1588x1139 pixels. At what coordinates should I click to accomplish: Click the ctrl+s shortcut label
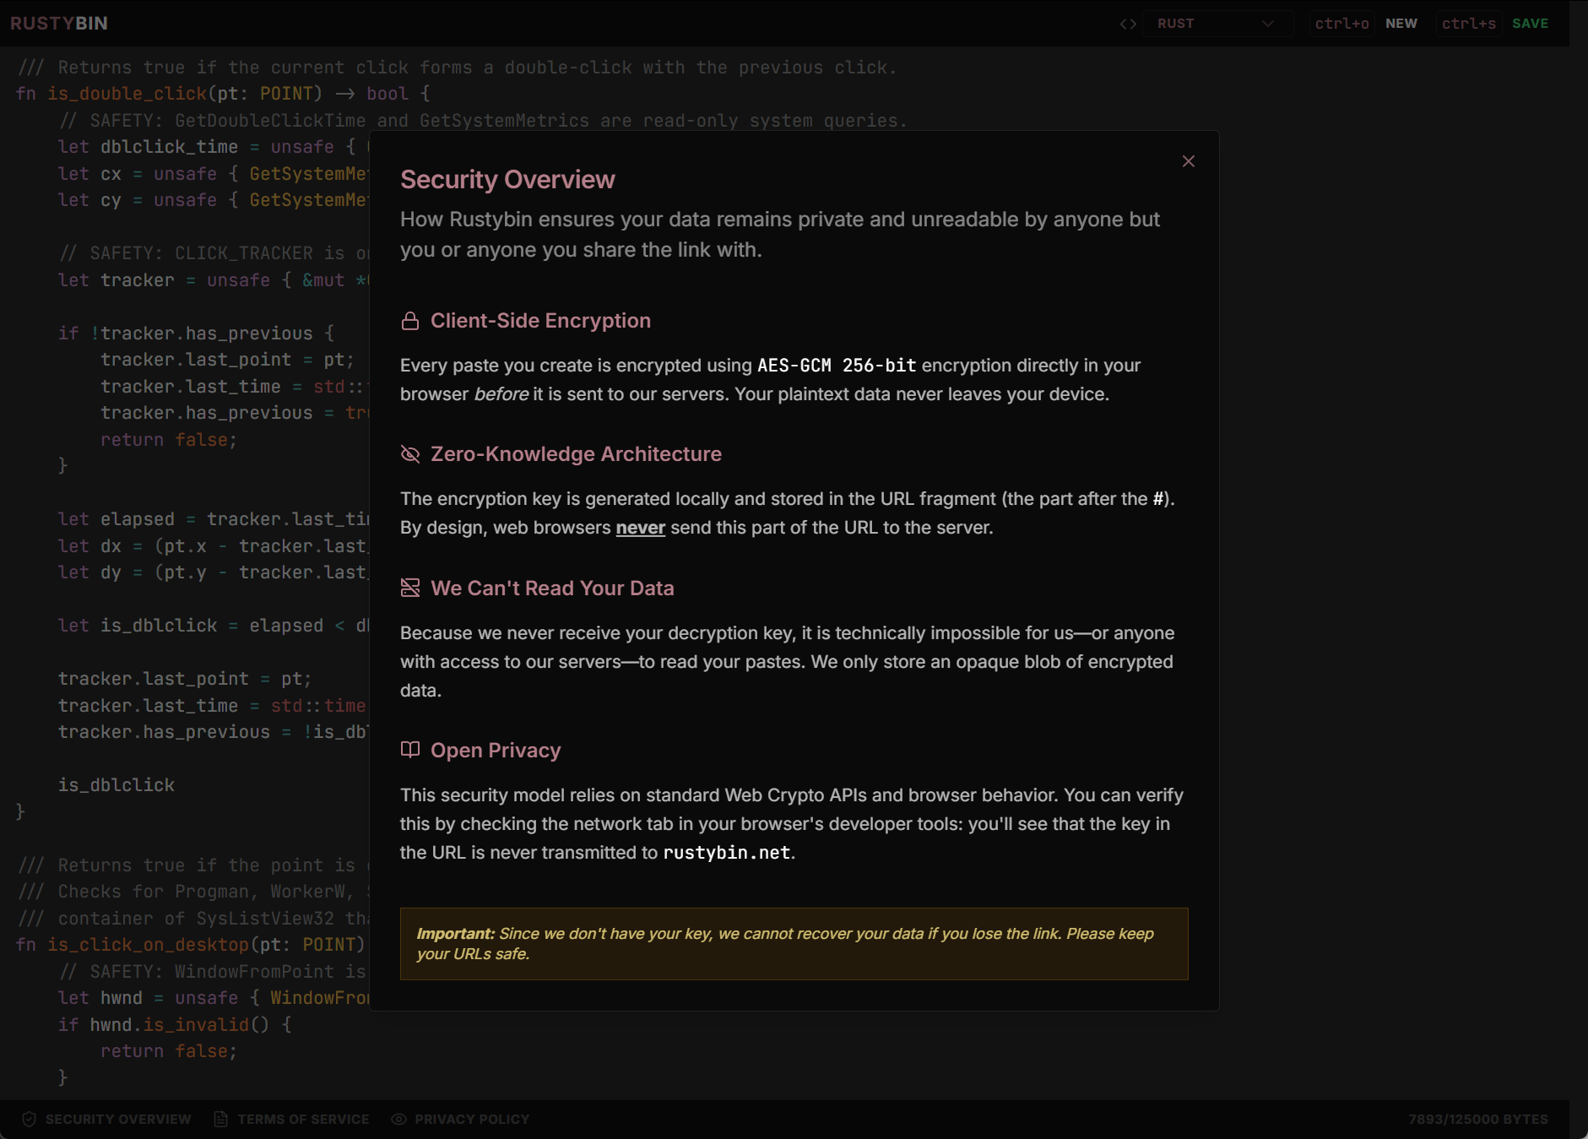1469,24
